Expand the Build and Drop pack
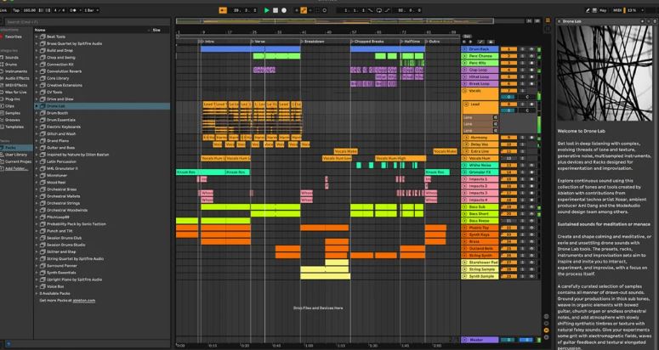Image resolution: width=659 pixels, height=350 pixels. pyautogui.click(x=37, y=50)
